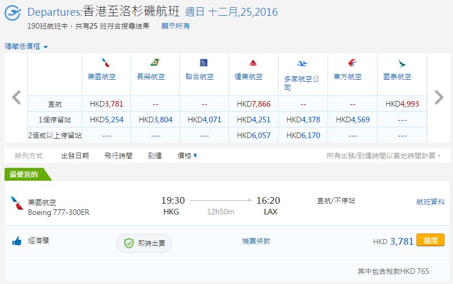Select the 達美航空 column header link

249,77
